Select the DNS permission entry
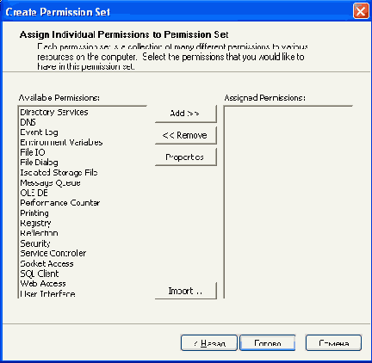372x363 pixels. coord(28,122)
